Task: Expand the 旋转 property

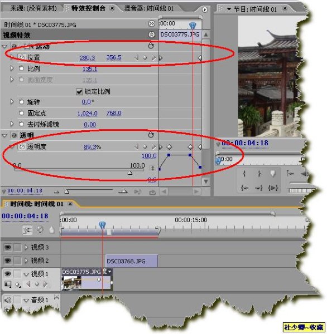Action: 12,102
